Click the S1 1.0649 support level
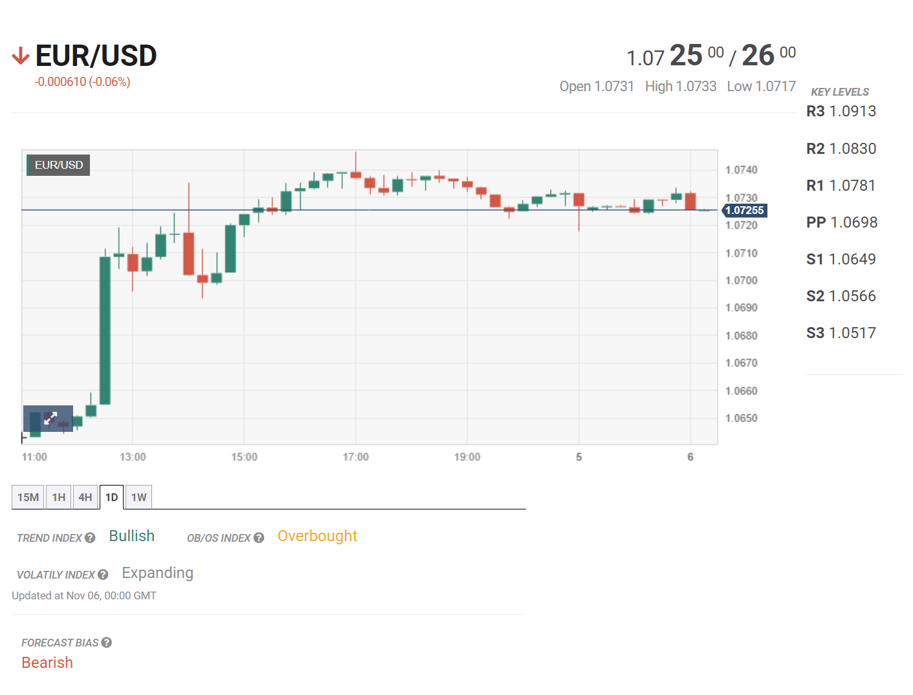Screen dimensions: 913x695 point(841,259)
